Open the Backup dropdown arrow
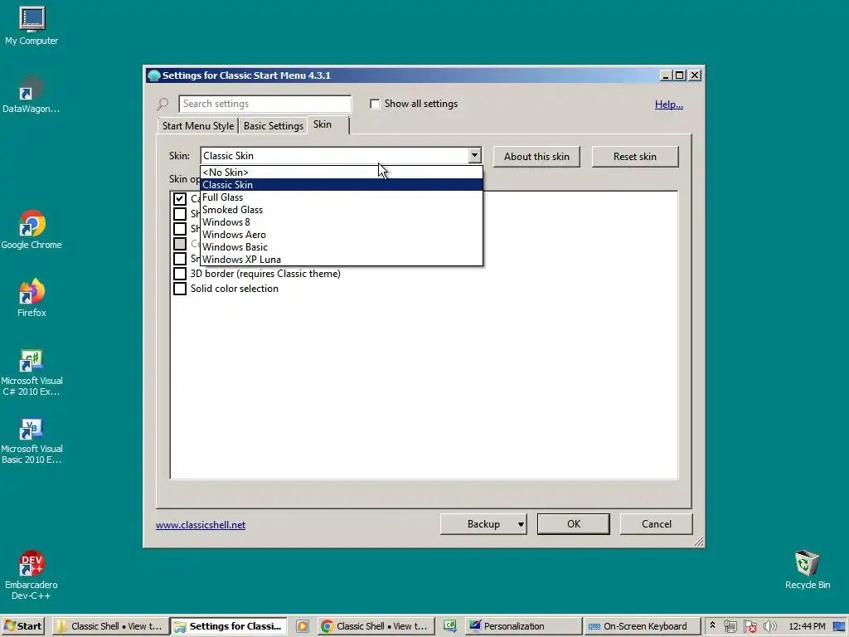 (521, 524)
